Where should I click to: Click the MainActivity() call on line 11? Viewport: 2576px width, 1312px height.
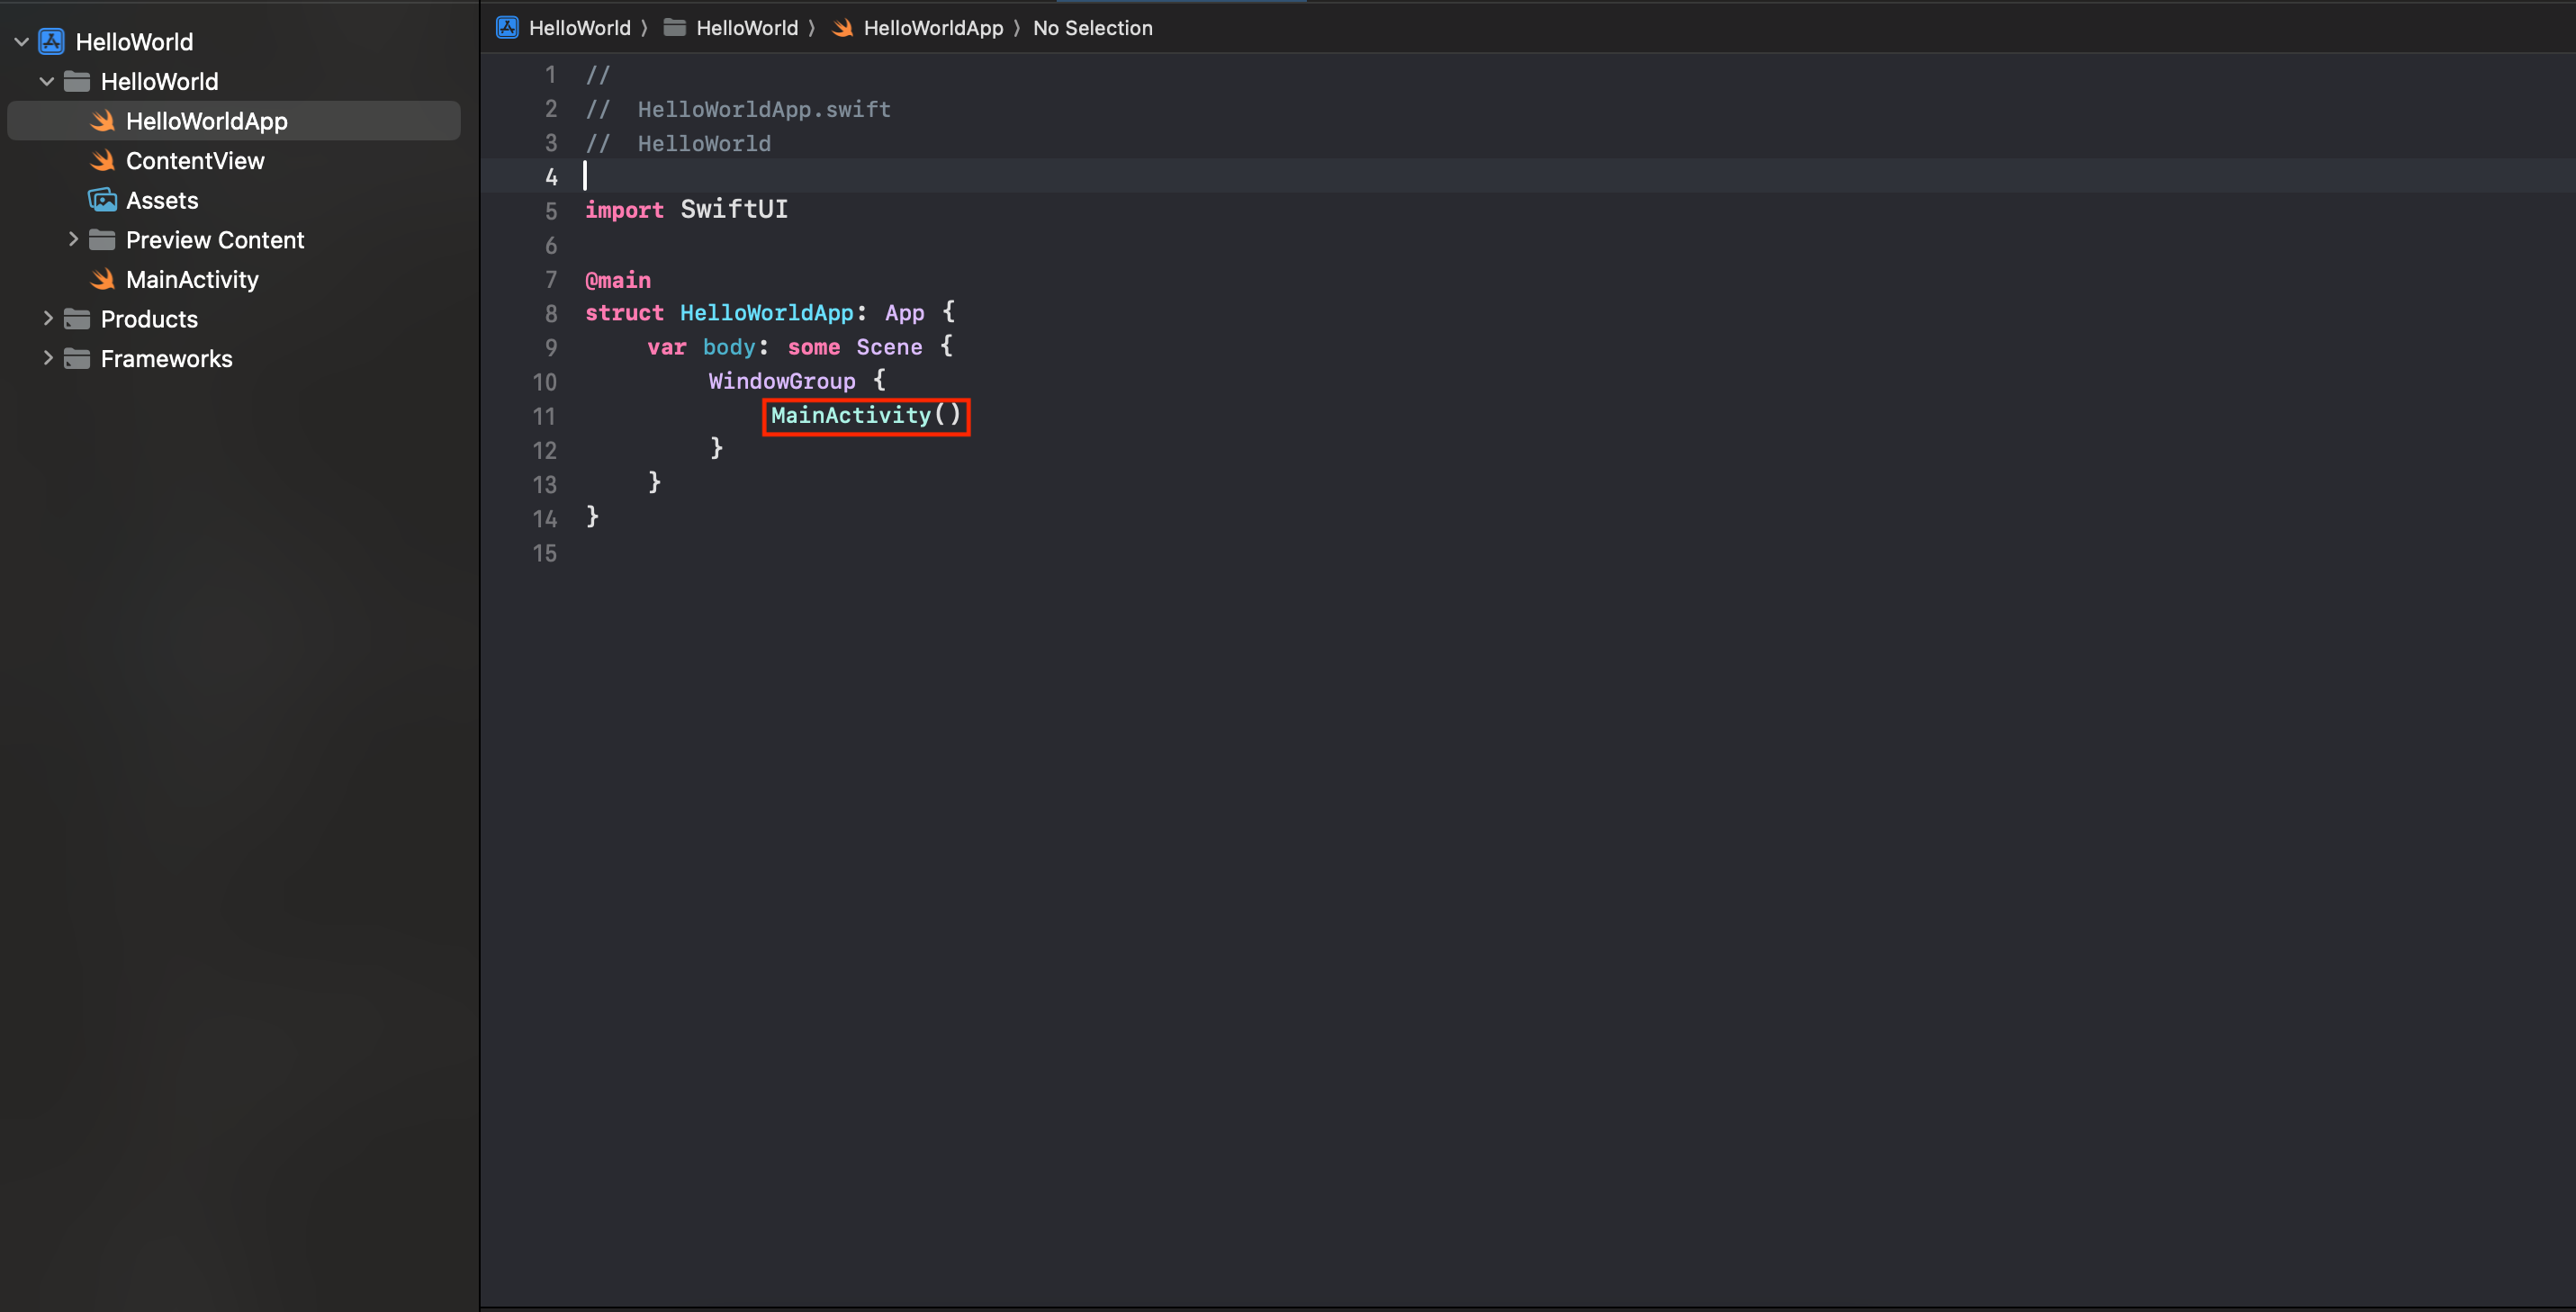coord(865,415)
